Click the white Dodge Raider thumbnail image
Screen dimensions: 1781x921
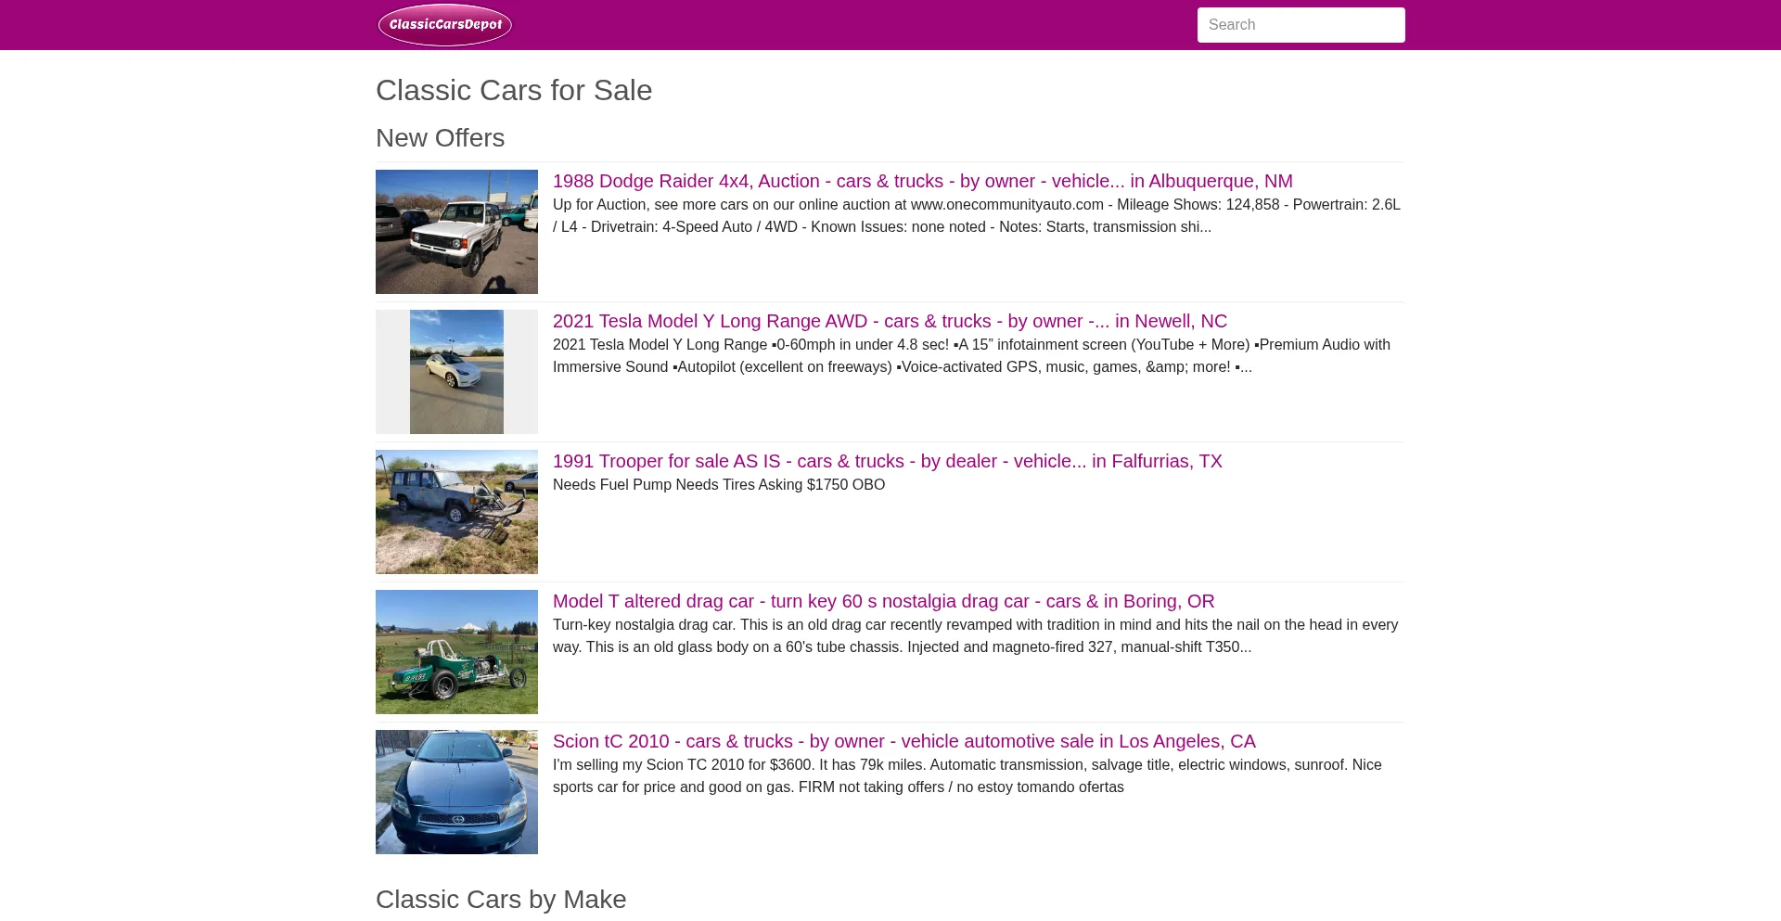(x=456, y=232)
